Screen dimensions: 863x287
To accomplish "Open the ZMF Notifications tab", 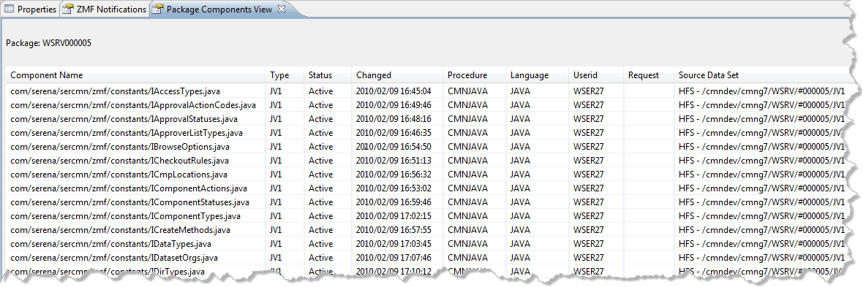I will point(105,9).
